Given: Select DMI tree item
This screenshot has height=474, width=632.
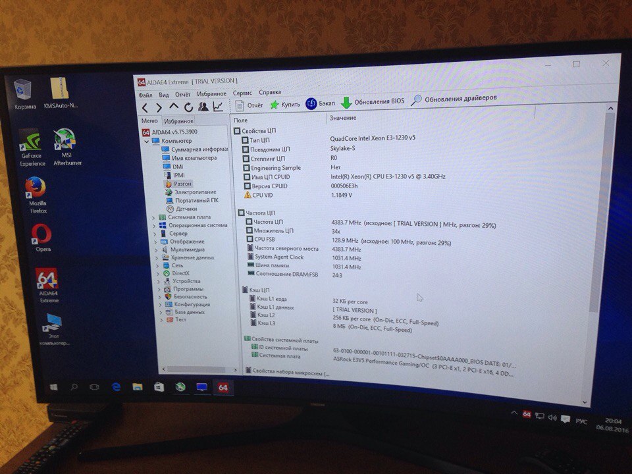Looking at the screenshot, I should (x=173, y=167).
